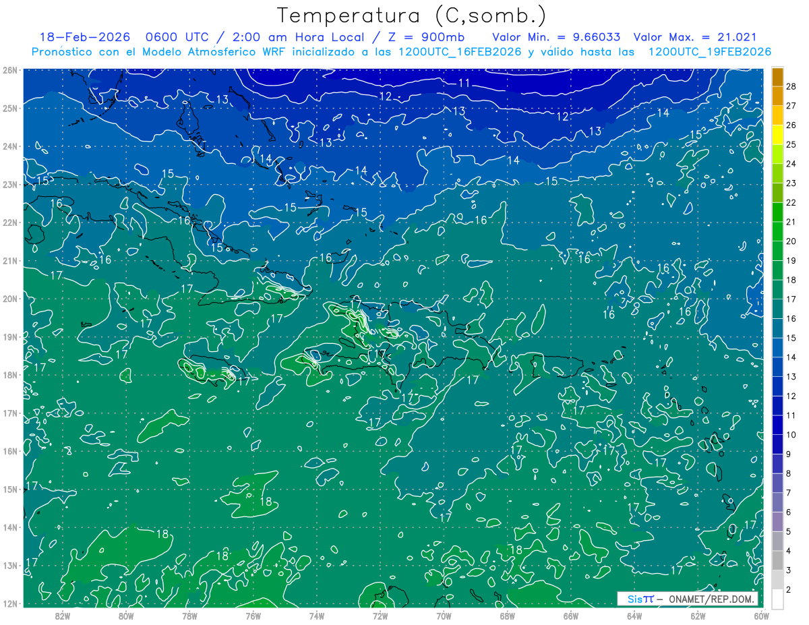Click the 'Temperatura (C,somb.)' map title
The width and height of the screenshot is (809, 625).
412,16
